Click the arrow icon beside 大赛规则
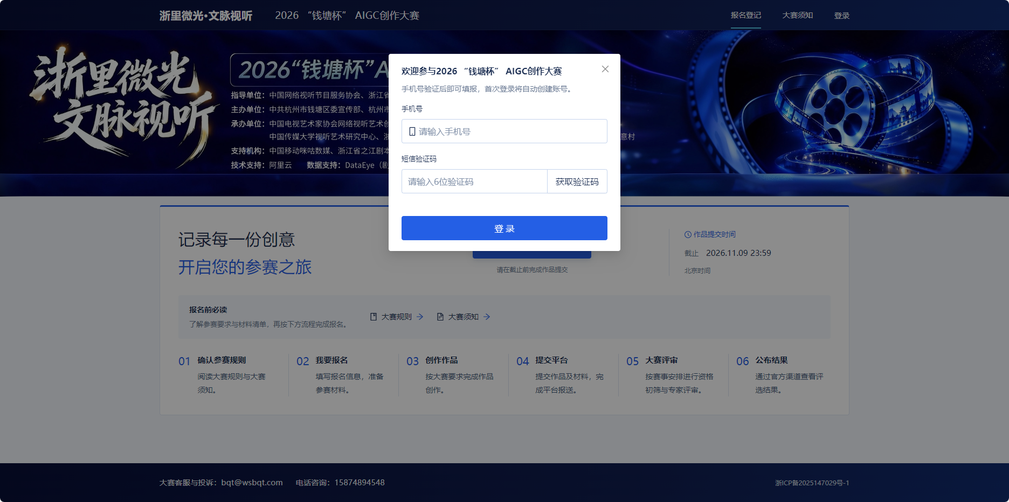Viewport: 1009px width, 502px height. coord(420,317)
